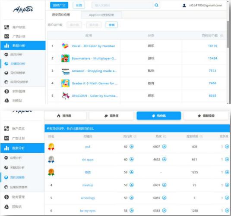Image resolution: width=231 pixels, height=216 pixels.
Task: Open 关键词分析 in the bid ranking page sidebar
Action: tap(14, 167)
